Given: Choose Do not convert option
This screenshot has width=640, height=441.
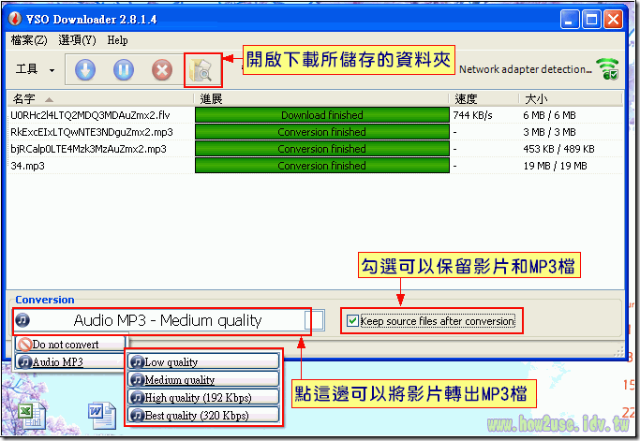Looking at the screenshot, I should [70, 344].
